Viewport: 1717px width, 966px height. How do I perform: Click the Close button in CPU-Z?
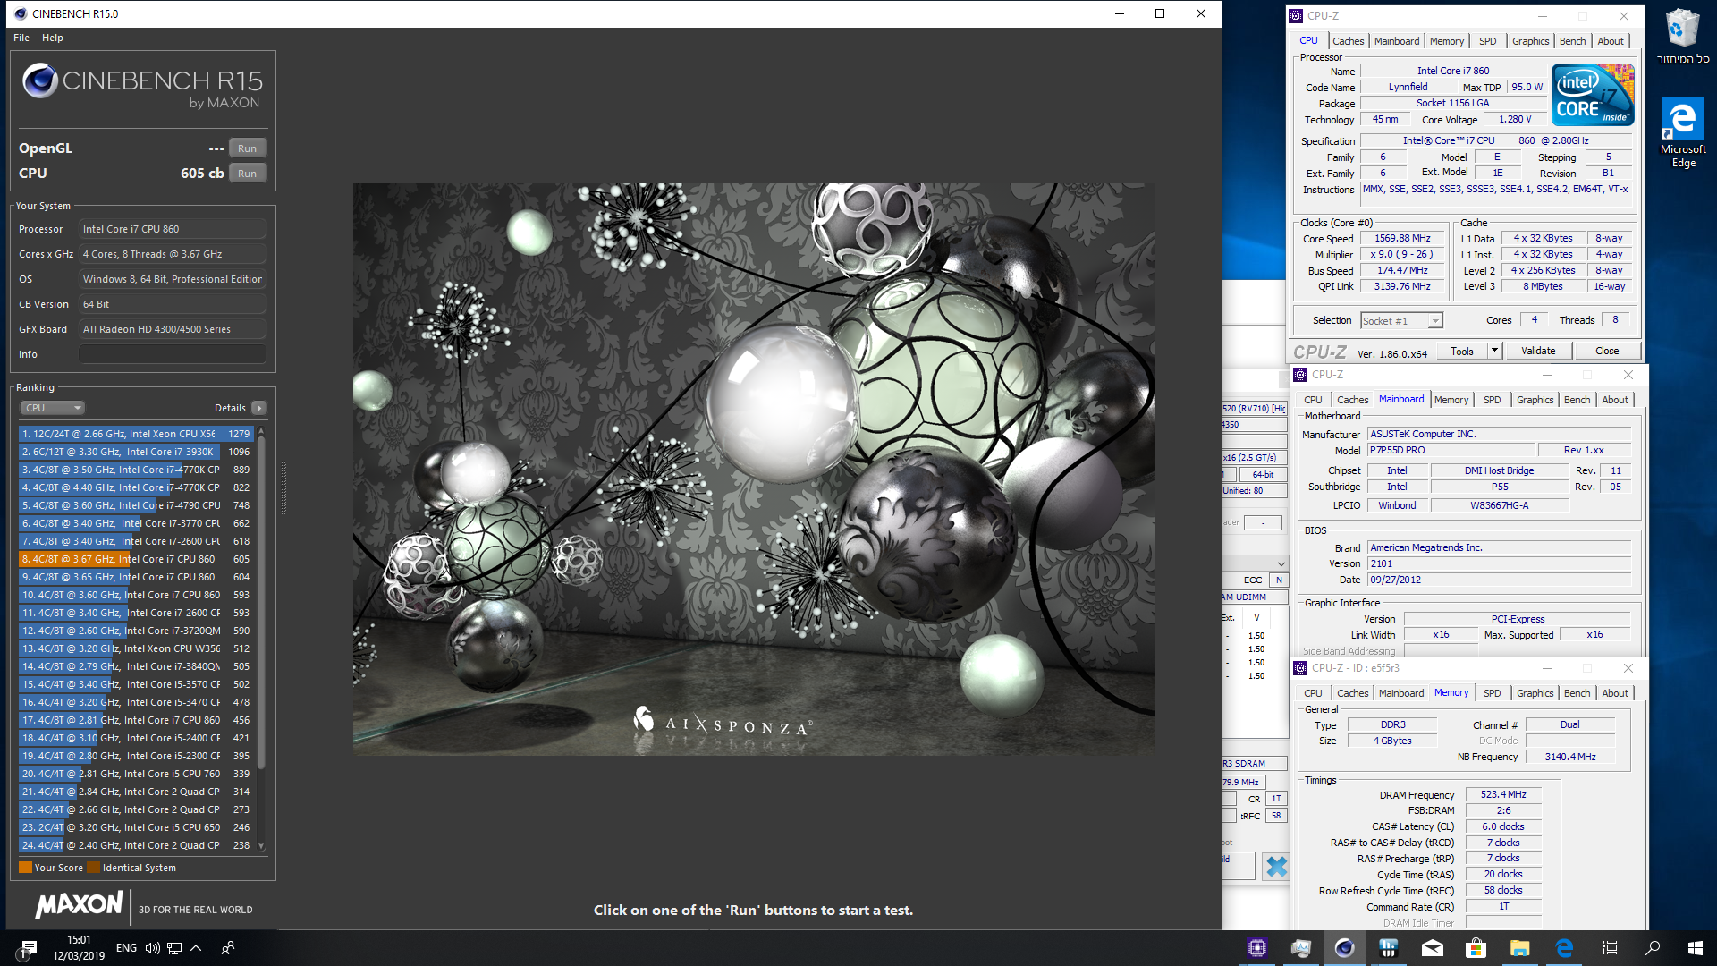click(1606, 351)
